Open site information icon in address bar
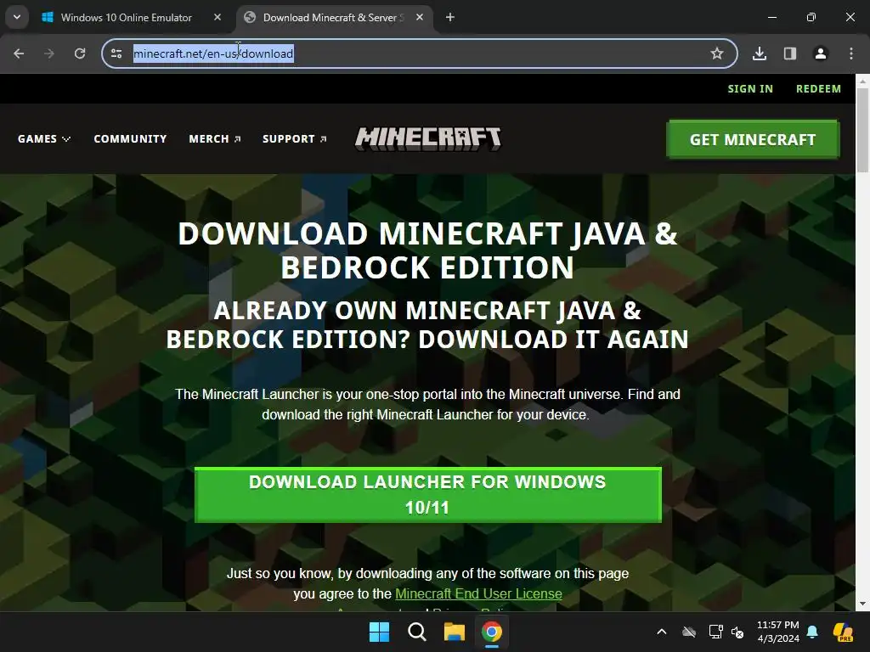Screen dimensions: 870x652 point(116,53)
